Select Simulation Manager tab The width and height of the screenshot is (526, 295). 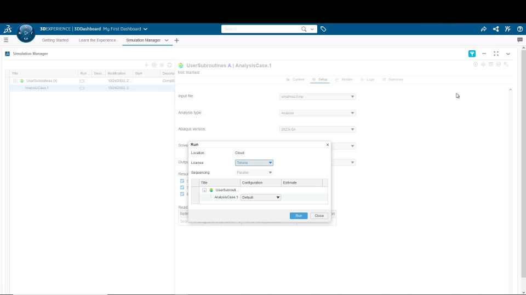coord(143,40)
